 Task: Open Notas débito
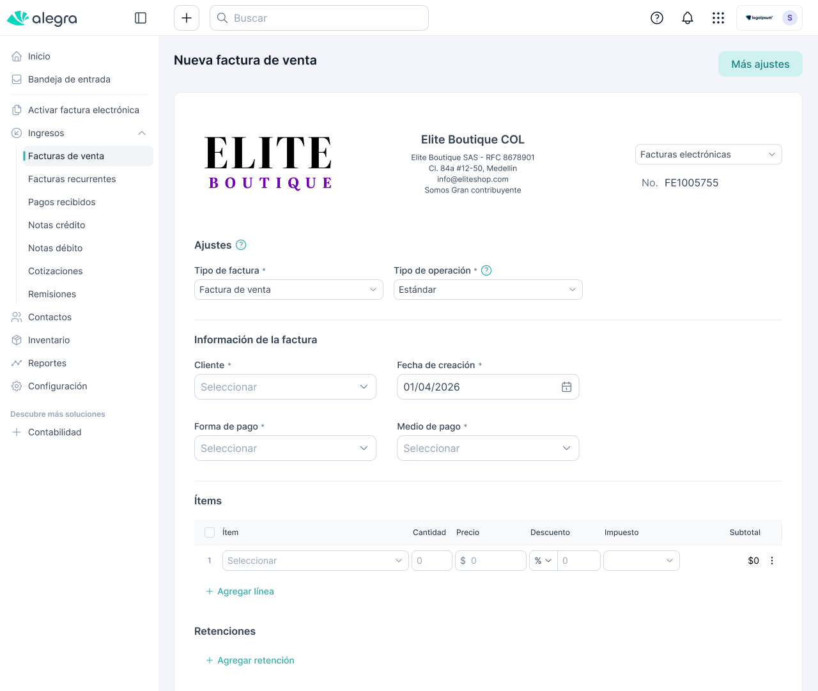(x=88, y=248)
